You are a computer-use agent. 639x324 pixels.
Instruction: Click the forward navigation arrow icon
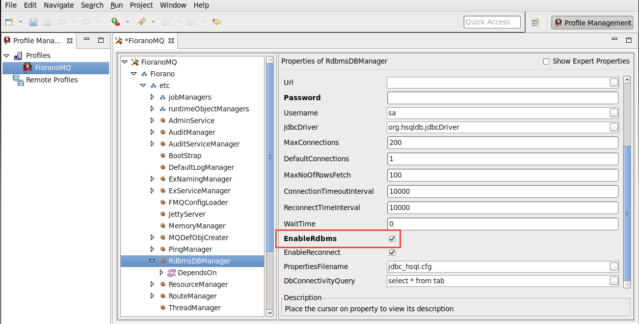86,22
